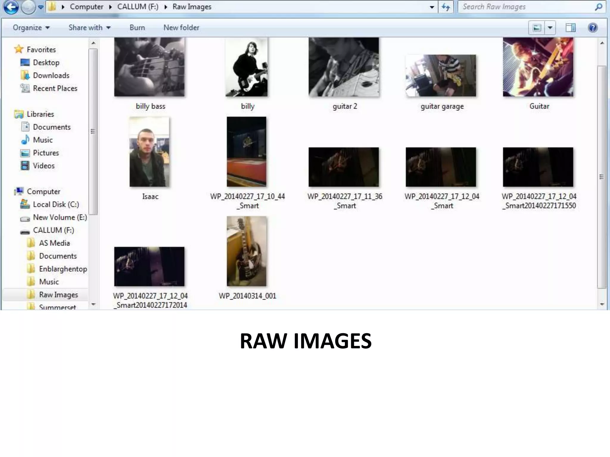This screenshot has height=457, width=610.
Task: Select the Isaac photo thumbnail
Action: [x=149, y=152]
